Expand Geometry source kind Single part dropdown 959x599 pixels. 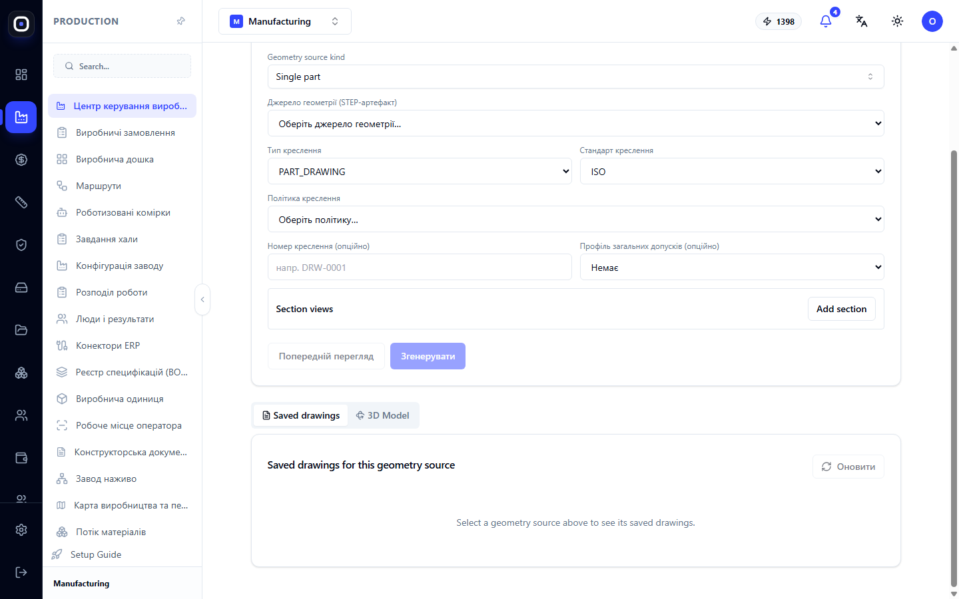(x=575, y=77)
